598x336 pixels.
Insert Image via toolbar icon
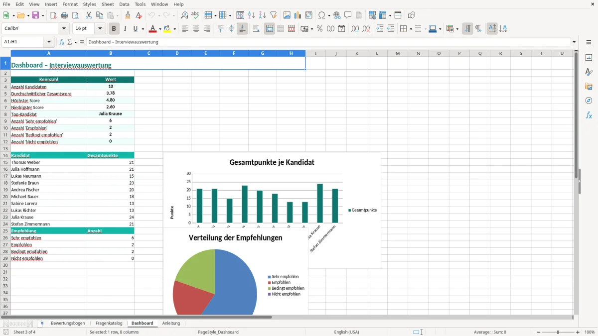[x=287, y=15]
